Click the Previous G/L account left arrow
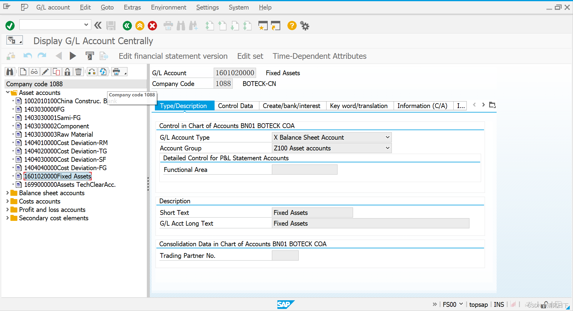573x311 pixels. 59,56
